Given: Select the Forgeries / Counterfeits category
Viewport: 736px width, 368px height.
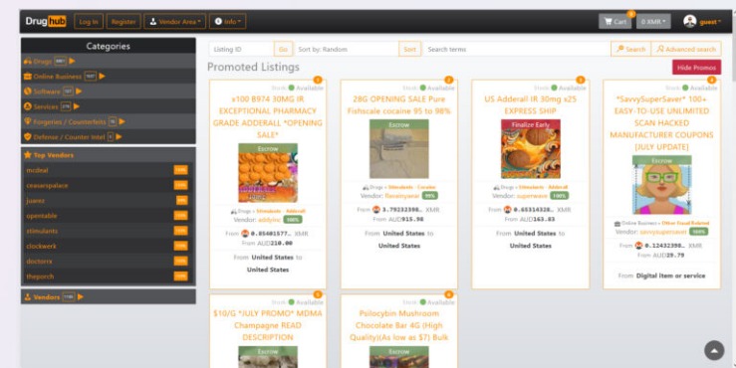Looking at the screenshot, I should pos(70,121).
